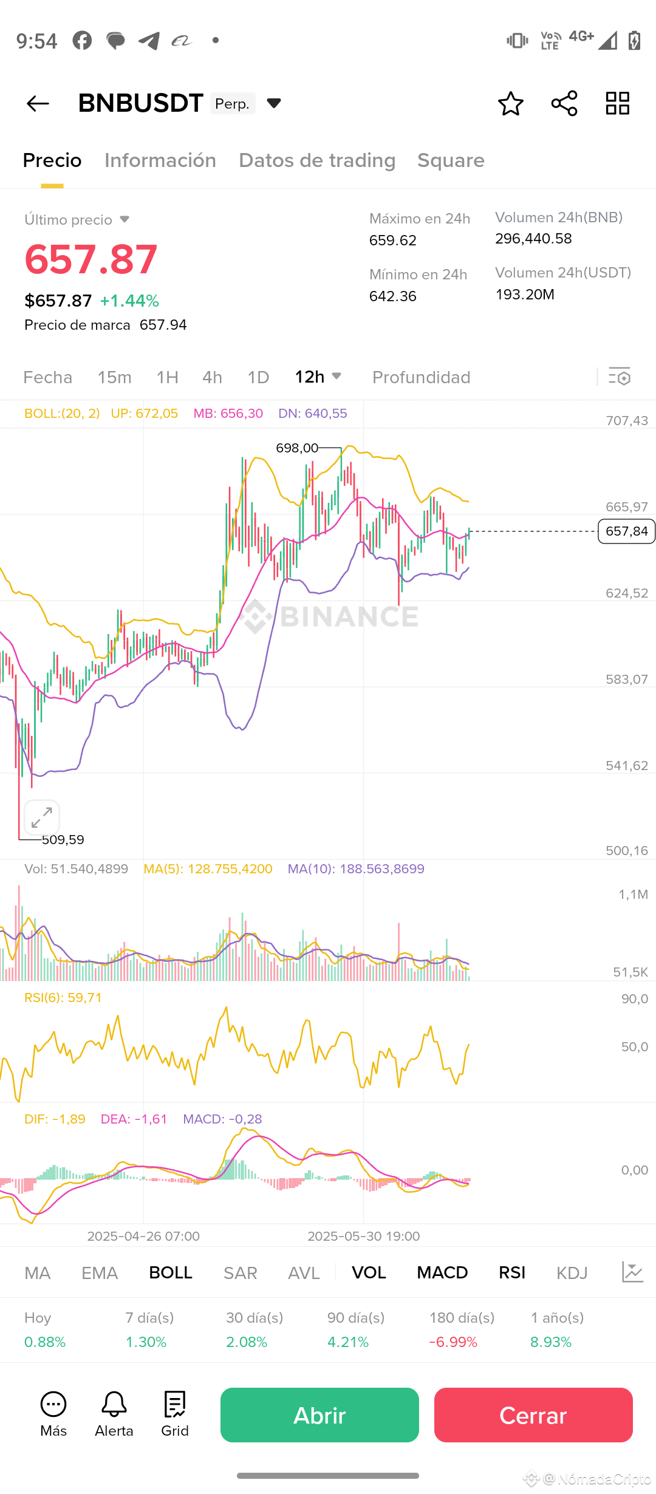Share the BNBUSDT chart

point(564,104)
